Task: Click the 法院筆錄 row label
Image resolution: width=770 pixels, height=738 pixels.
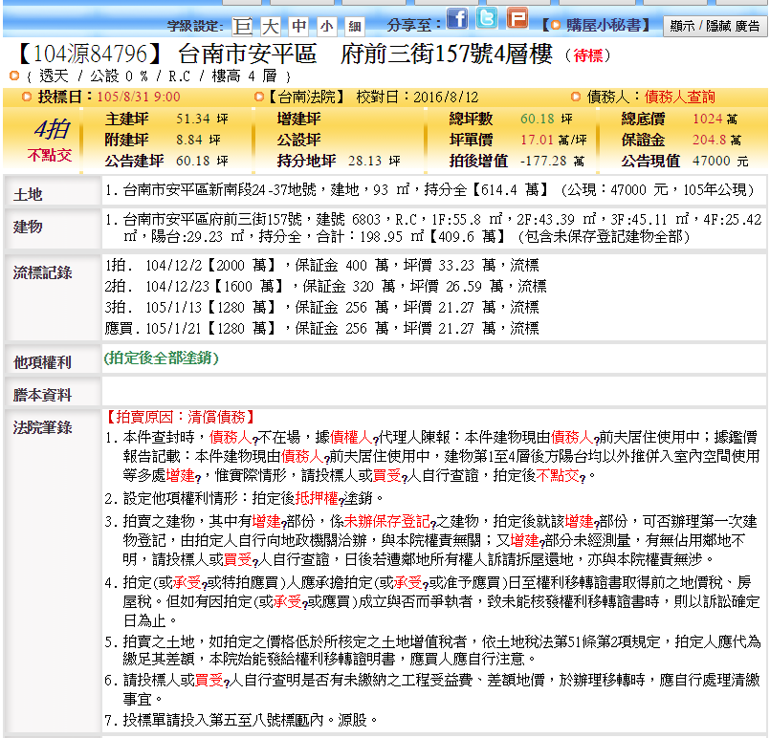Action: pyautogui.click(x=43, y=427)
